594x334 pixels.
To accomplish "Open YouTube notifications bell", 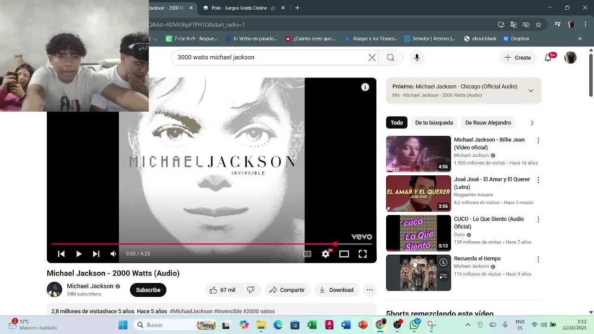I will tap(549, 58).
